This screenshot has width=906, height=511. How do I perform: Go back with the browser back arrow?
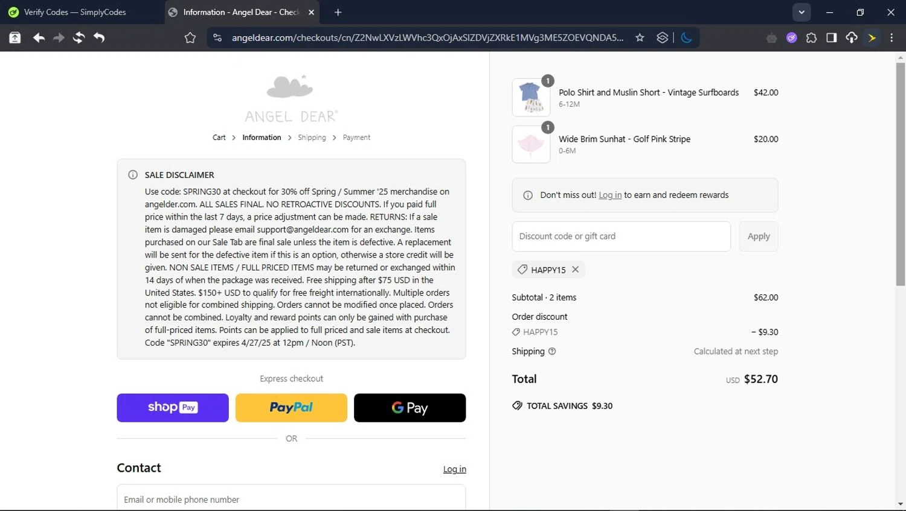[39, 37]
